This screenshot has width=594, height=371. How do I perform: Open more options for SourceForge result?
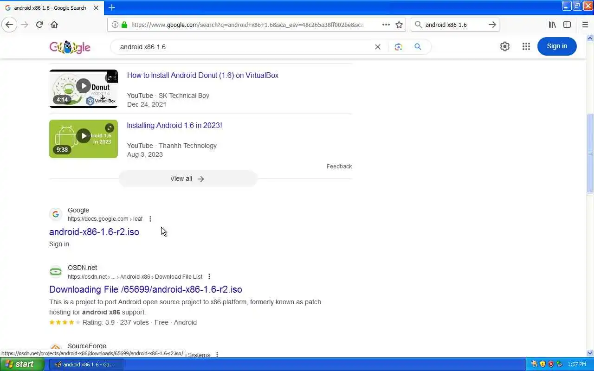[x=217, y=354]
